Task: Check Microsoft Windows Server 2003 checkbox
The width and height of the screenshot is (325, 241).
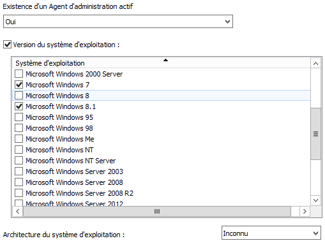Action: tap(19, 172)
